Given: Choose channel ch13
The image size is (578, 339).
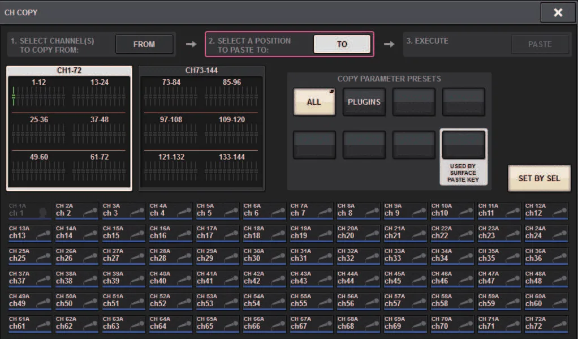Looking at the screenshot, I should [29, 233].
